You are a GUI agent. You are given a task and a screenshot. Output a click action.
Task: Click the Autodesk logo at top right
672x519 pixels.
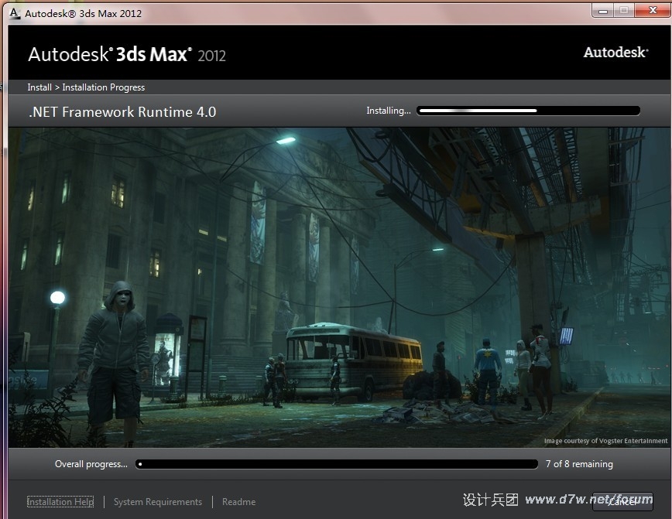615,53
